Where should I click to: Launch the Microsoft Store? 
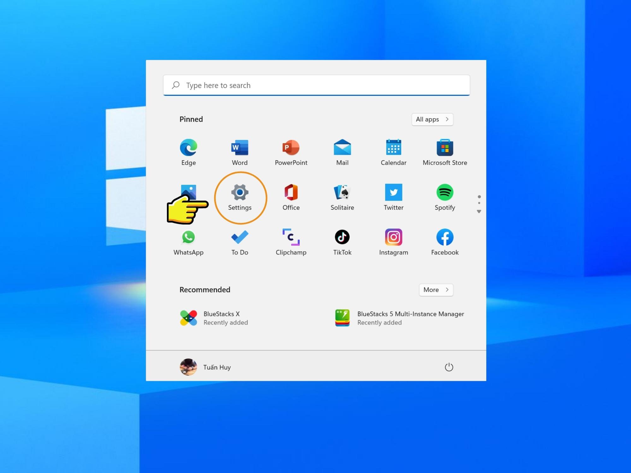click(445, 151)
